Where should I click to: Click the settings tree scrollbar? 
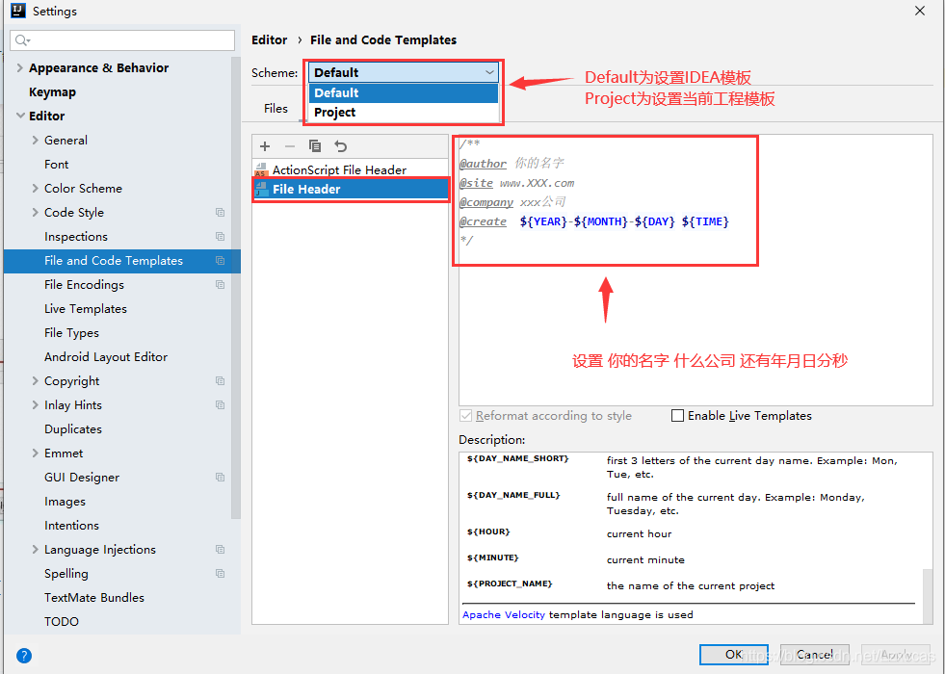236,287
